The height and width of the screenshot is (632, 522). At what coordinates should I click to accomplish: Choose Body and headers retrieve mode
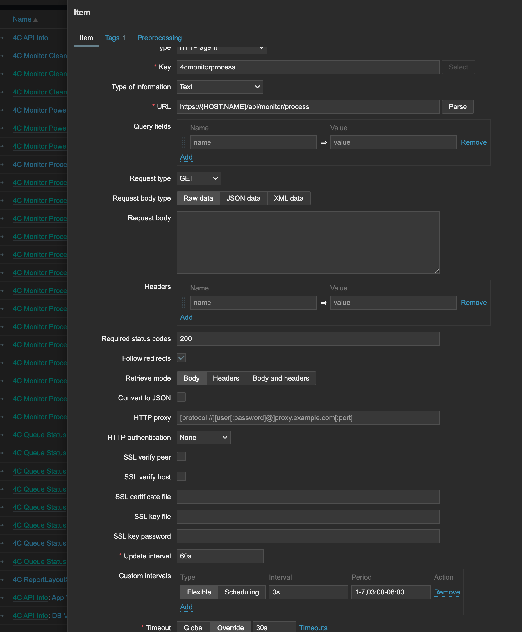[x=280, y=379]
